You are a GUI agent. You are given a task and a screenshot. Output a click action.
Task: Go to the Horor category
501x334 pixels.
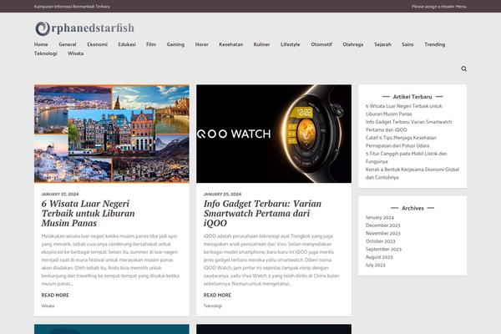201,44
